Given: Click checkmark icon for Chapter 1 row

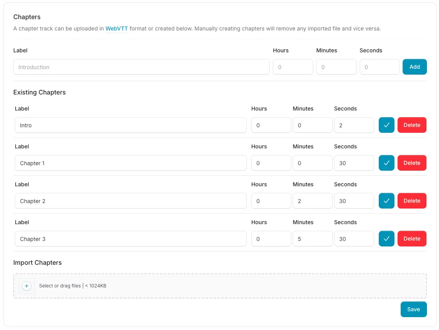Looking at the screenshot, I should click(x=386, y=163).
